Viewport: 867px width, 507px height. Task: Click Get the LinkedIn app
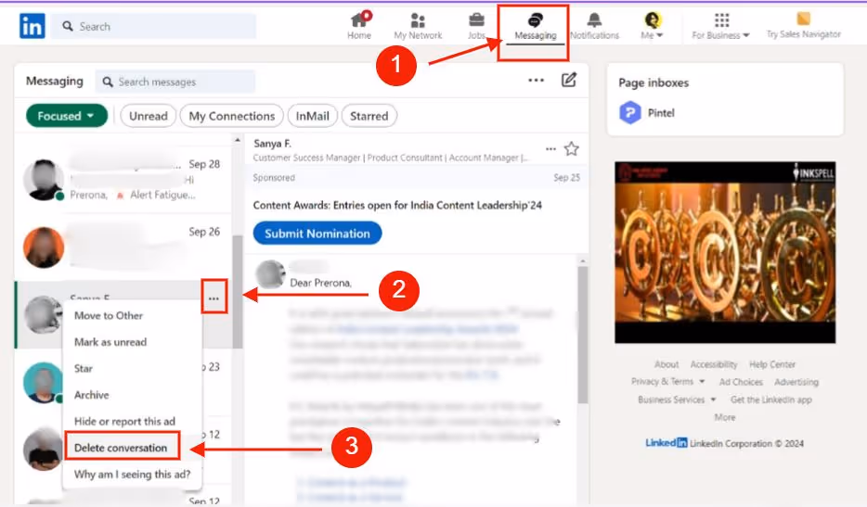pos(770,399)
